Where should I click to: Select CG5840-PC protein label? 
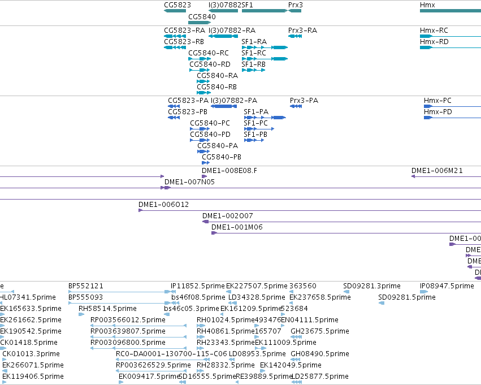210,123
